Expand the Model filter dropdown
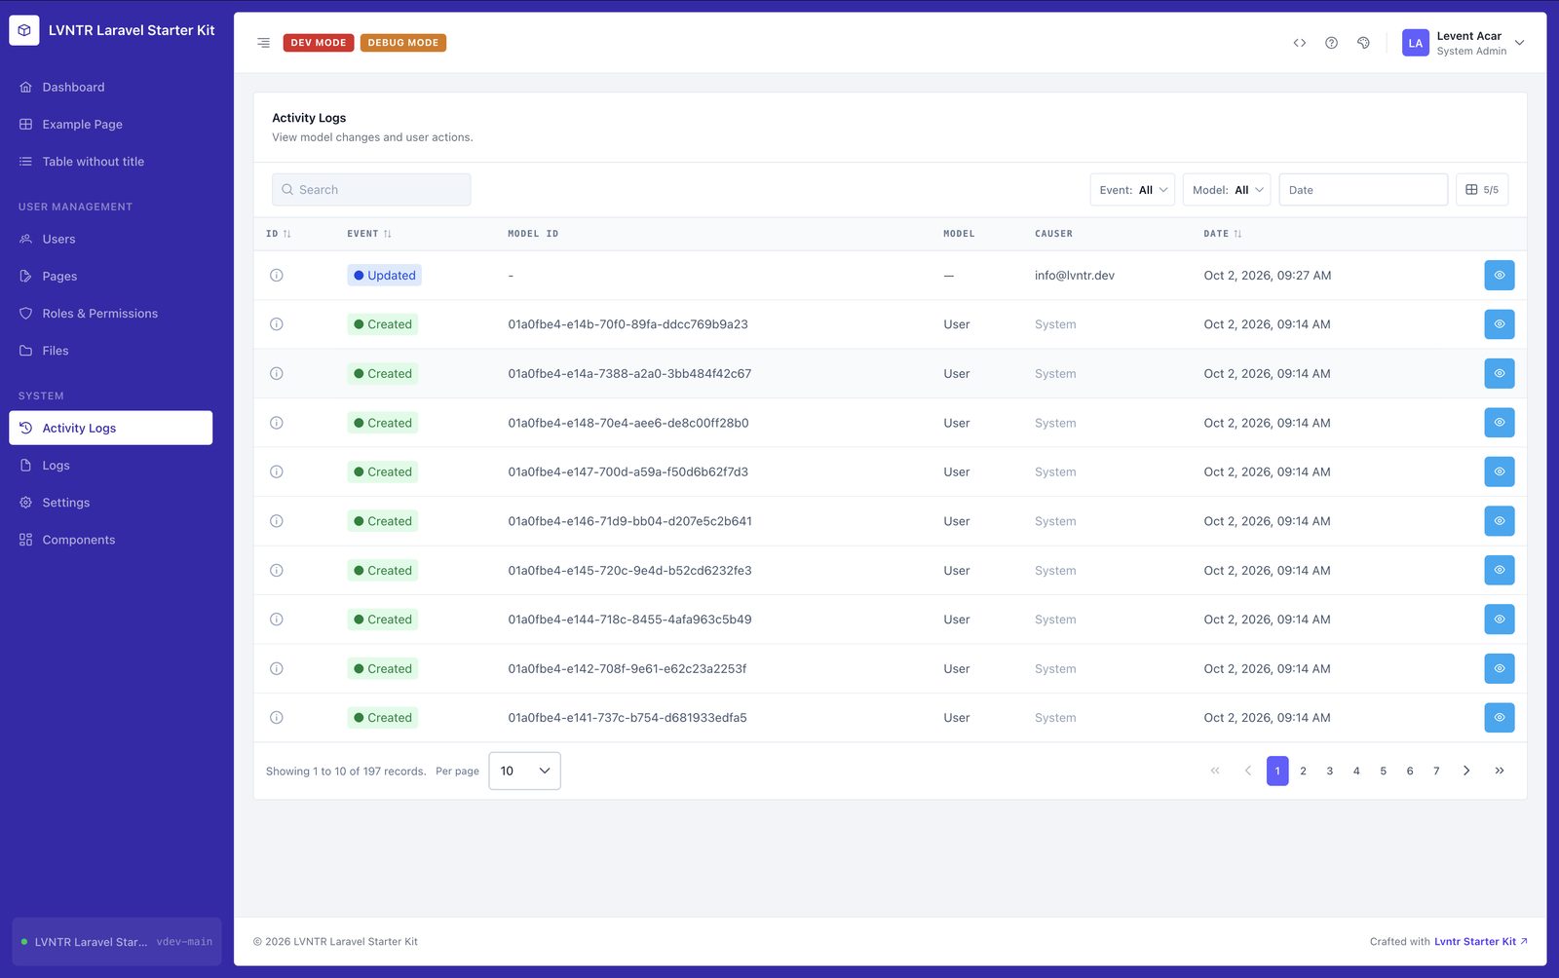The height and width of the screenshot is (978, 1559). pyautogui.click(x=1227, y=190)
